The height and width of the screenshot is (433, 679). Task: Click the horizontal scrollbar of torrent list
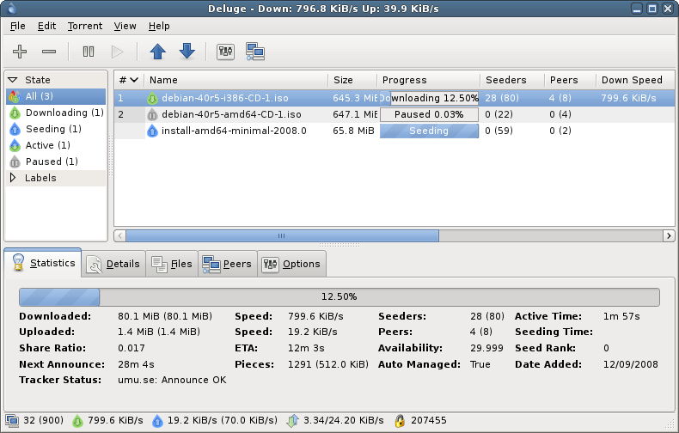click(x=282, y=235)
